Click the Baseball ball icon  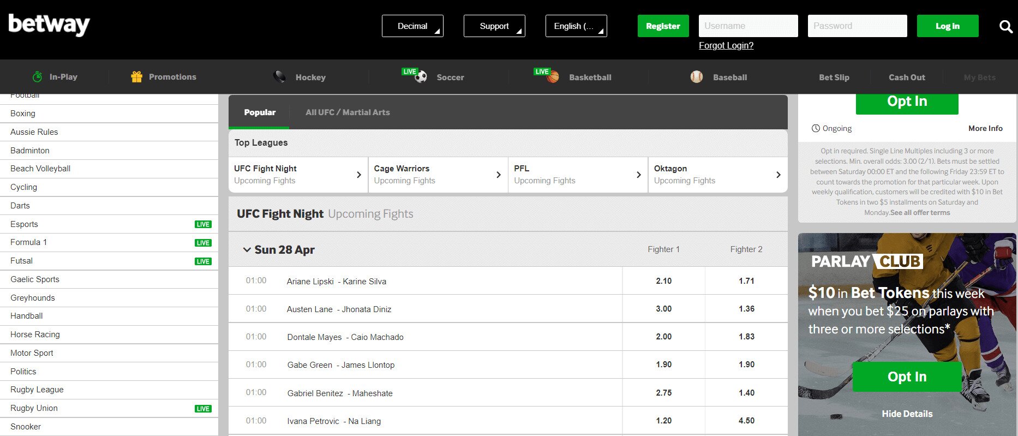(697, 77)
